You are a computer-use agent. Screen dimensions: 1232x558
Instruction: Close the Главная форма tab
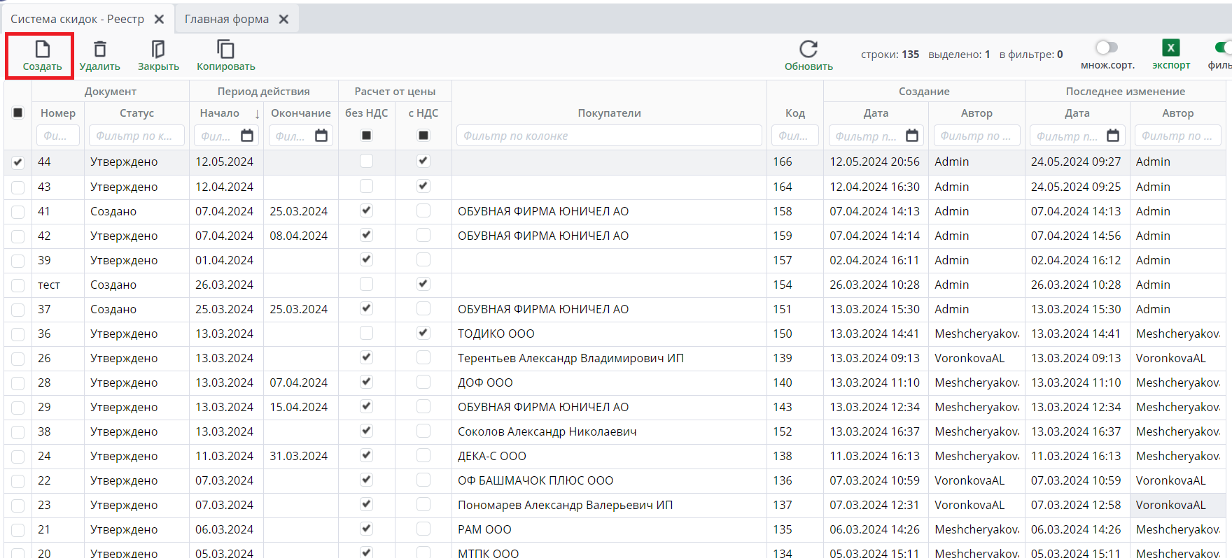(x=283, y=20)
